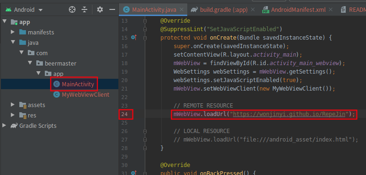Select the manifests folder row
Screen dimensions: 366x175
point(59,32)
